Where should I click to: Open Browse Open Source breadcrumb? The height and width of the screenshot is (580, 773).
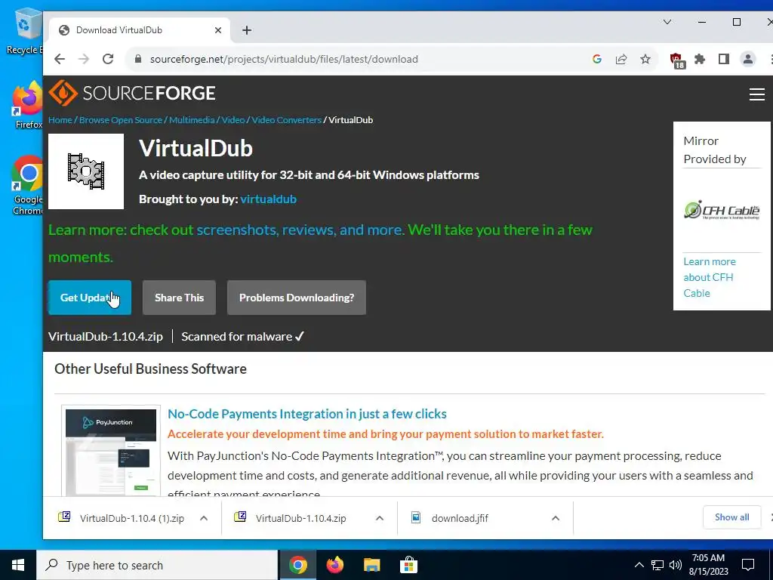(x=121, y=120)
